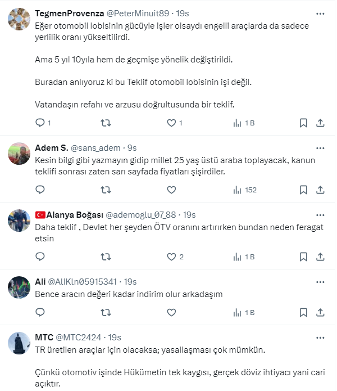This screenshot has height=391, width=337.
Task: Open more options on MTC's tweet
Action: click(x=320, y=337)
